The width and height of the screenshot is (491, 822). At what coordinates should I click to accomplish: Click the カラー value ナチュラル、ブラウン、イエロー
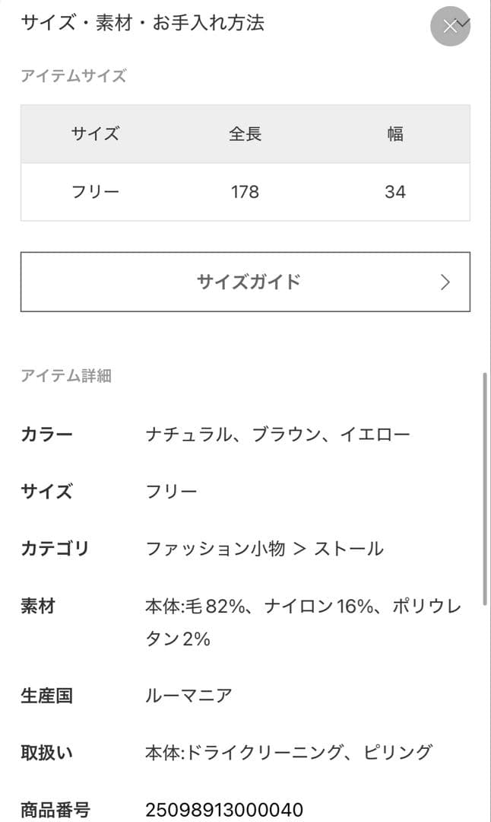277,435
